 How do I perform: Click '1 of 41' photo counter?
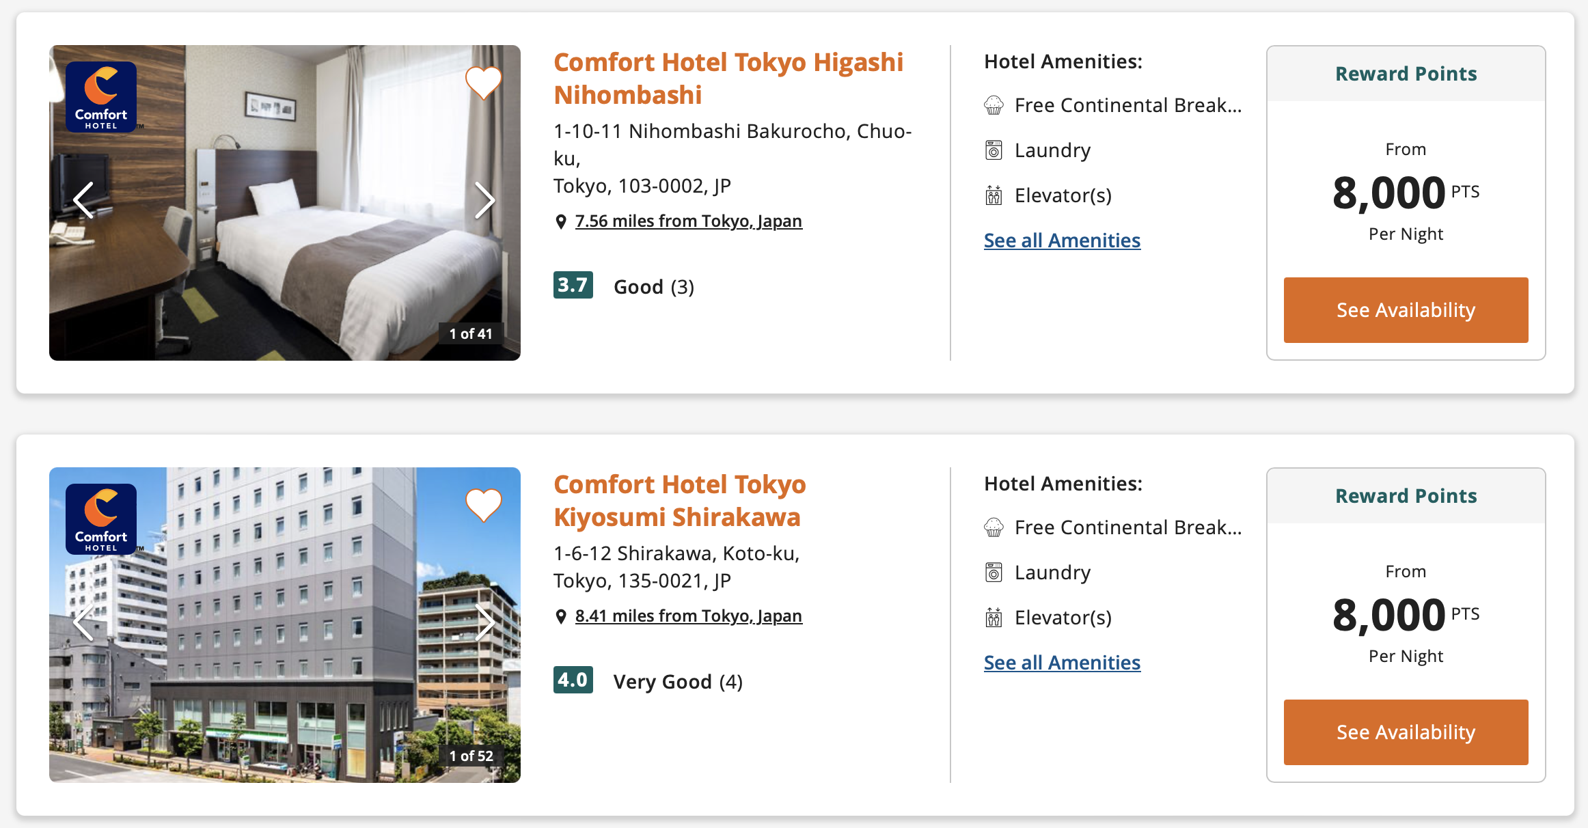point(471,333)
